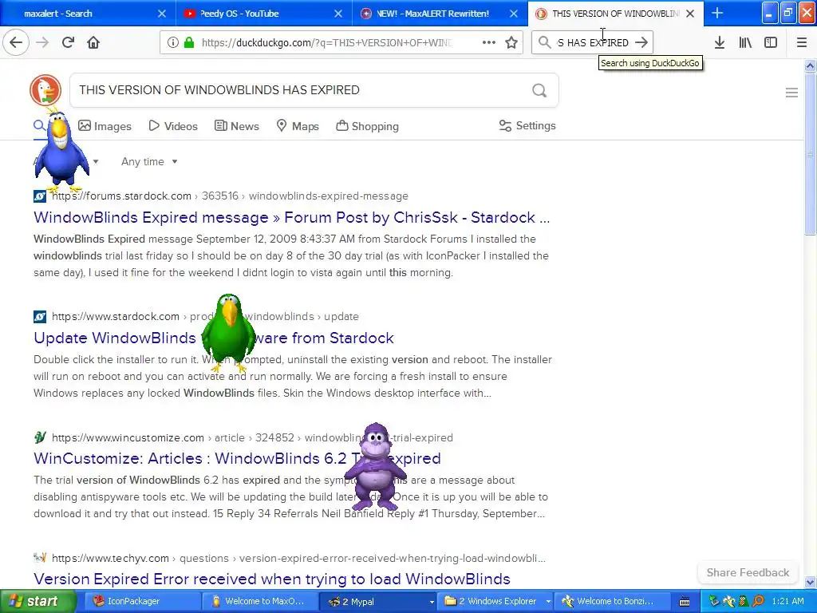Click the green padlock security icon
This screenshot has width=817, height=613.
tap(188, 42)
